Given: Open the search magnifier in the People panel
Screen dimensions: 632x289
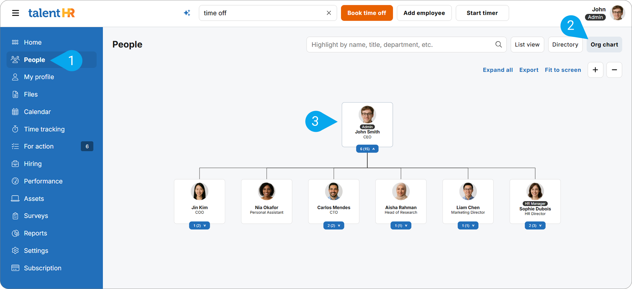Looking at the screenshot, I should (499, 44).
